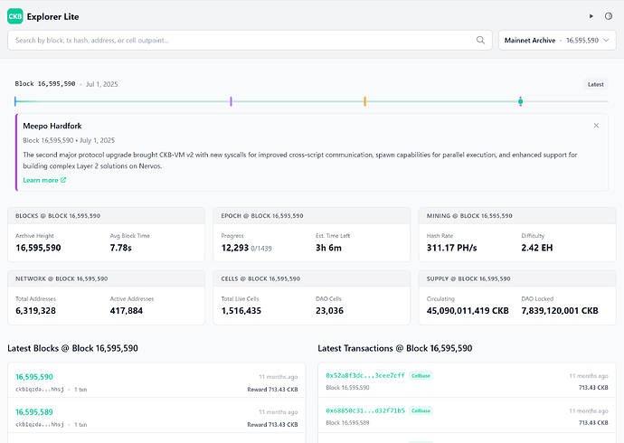624x443 pixels.
Task: Click the magnifier search icon
Action: coord(480,40)
